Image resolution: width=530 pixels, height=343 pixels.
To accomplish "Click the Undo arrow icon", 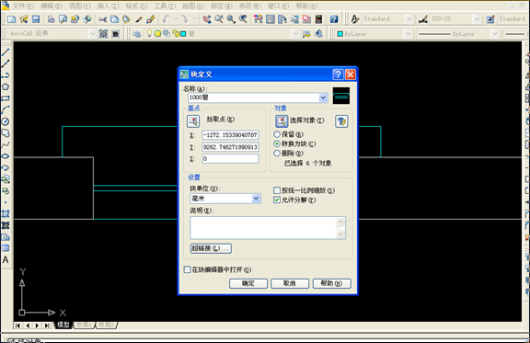I will pyautogui.click(x=166, y=19).
